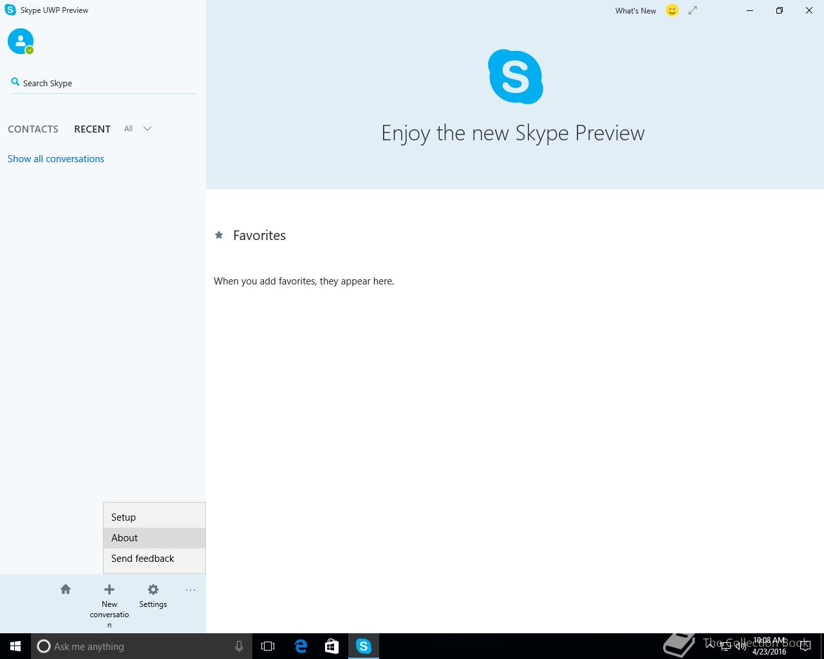The height and width of the screenshot is (659, 824).
Task: Click Cortana Ask me anything box
Action: point(142,646)
